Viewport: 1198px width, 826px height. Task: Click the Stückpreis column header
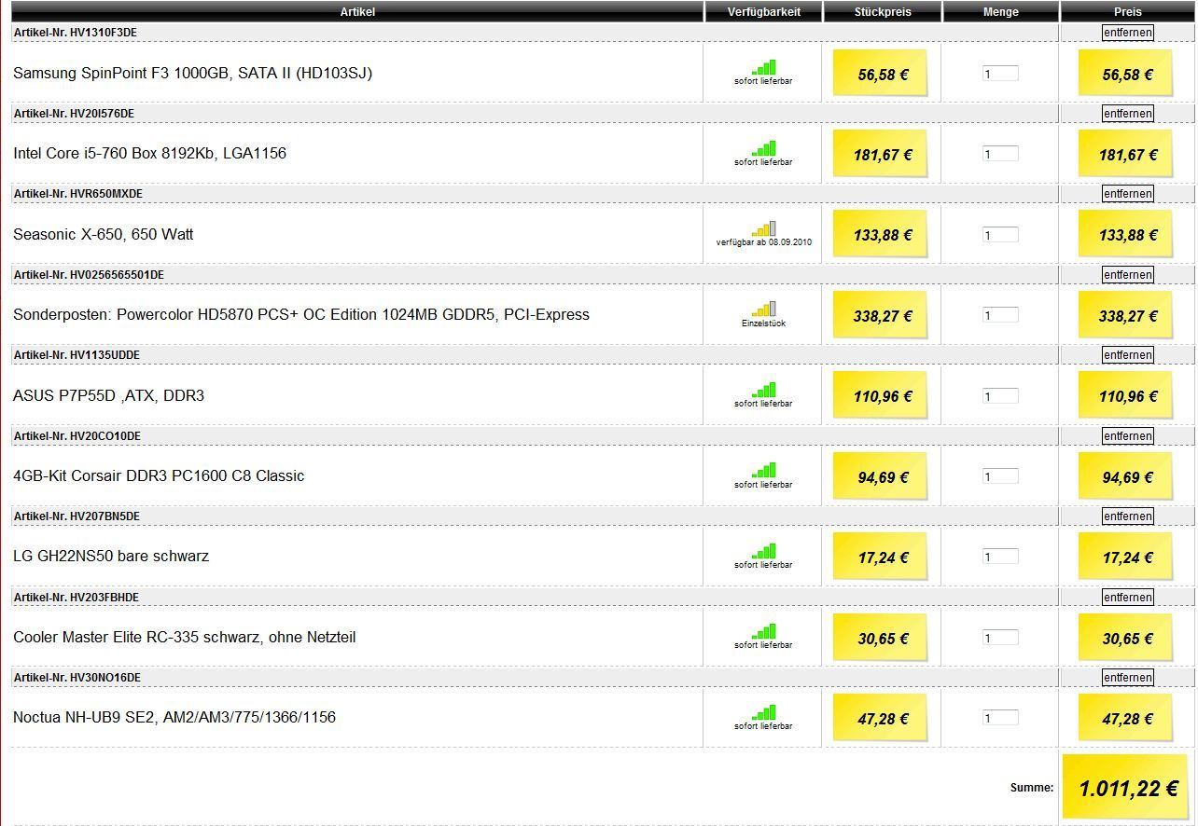883,11
